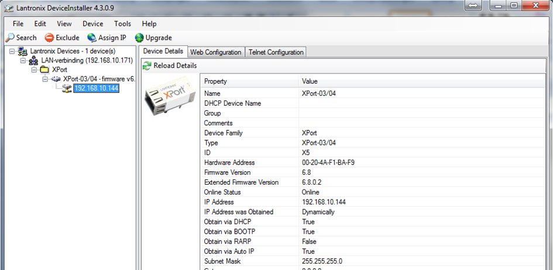Click the XPort device product image

click(x=169, y=94)
